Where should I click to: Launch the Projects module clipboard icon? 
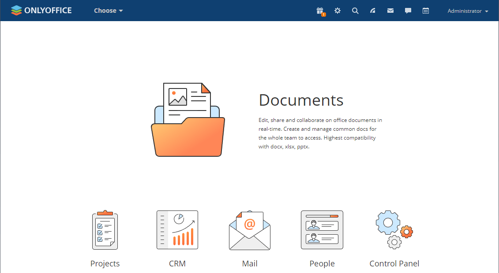[x=105, y=230]
